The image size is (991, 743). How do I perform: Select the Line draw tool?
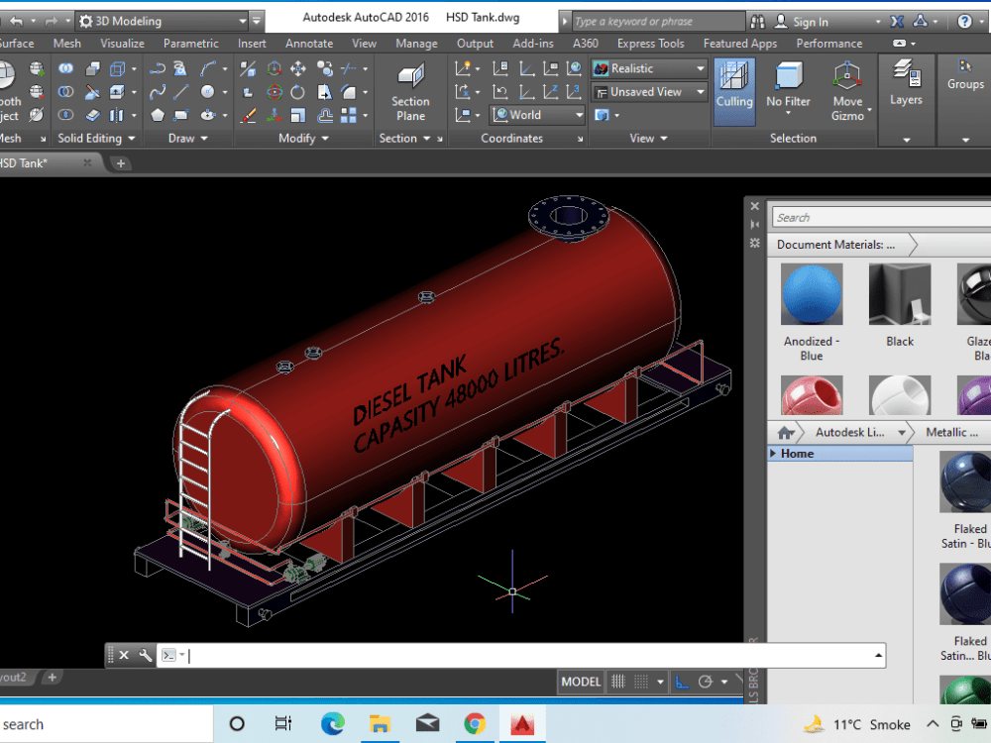[181, 91]
